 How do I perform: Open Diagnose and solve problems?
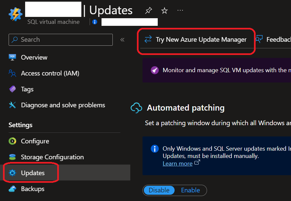pyautogui.click(x=63, y=105)
